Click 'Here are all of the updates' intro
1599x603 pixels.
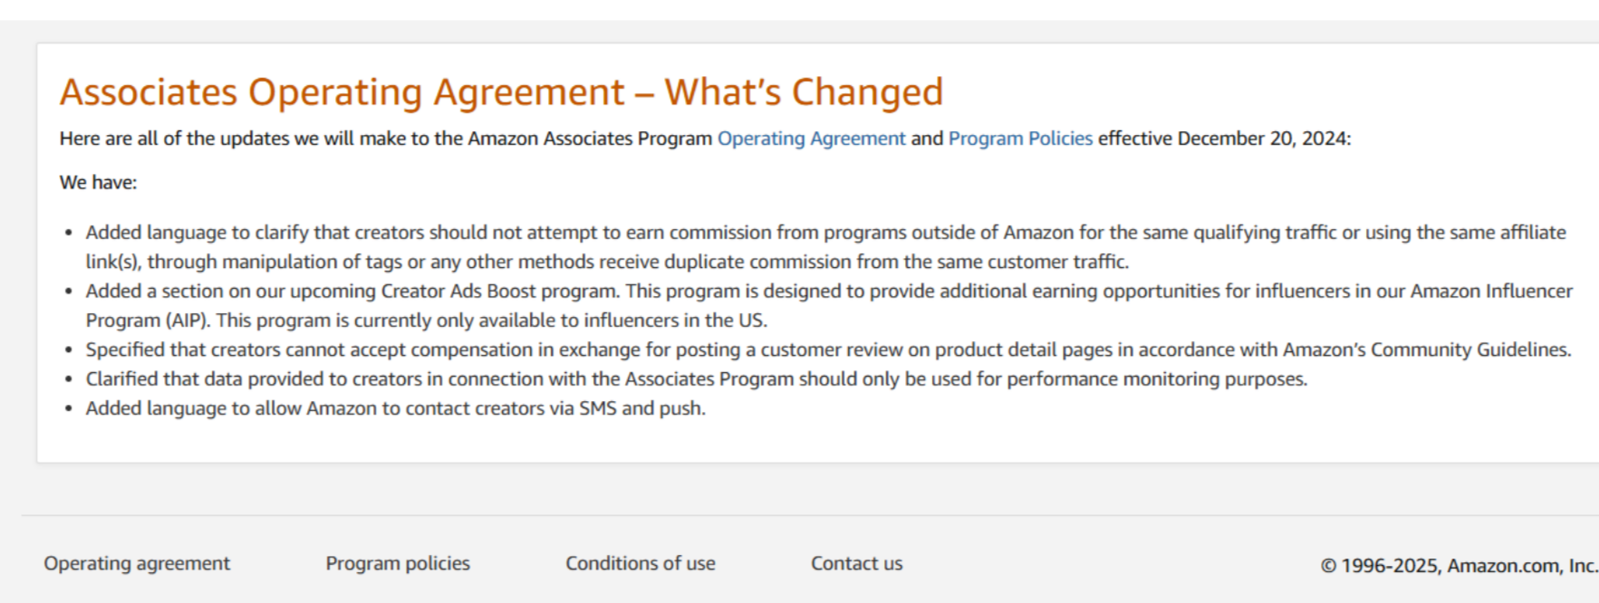[174, 139]
